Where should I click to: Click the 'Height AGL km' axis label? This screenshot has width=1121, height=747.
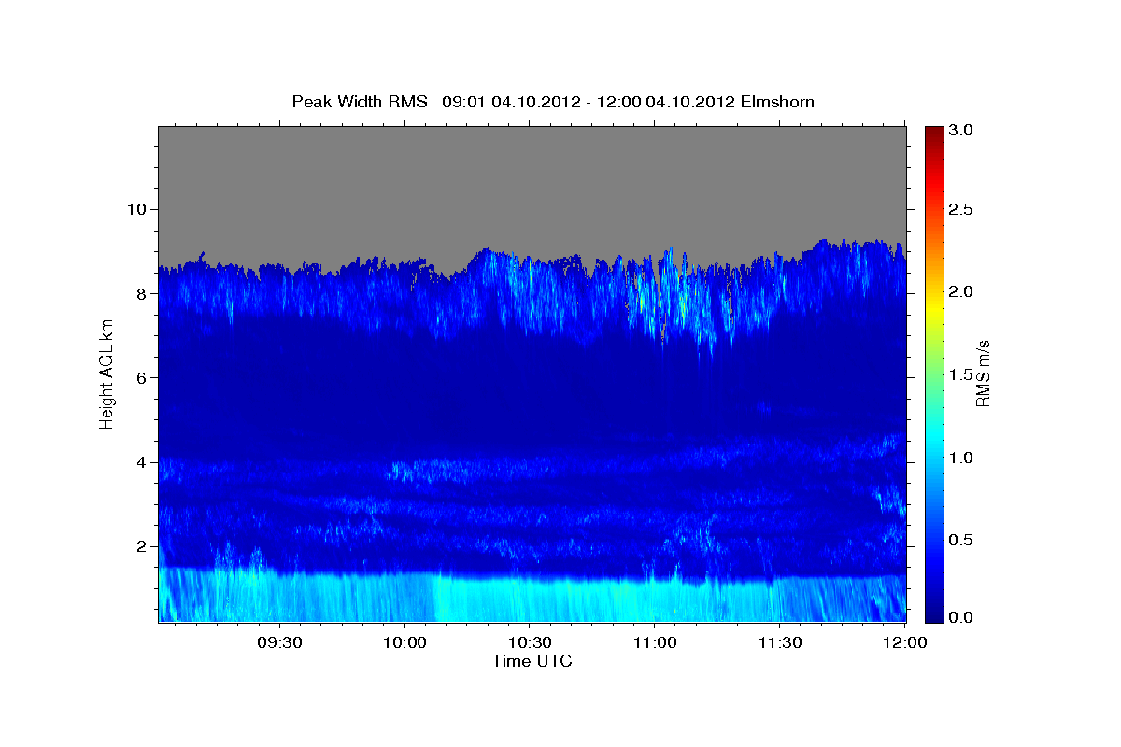(106, 373)
